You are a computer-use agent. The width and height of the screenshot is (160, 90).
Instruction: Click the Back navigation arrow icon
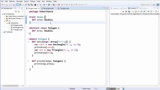(79, 4)
